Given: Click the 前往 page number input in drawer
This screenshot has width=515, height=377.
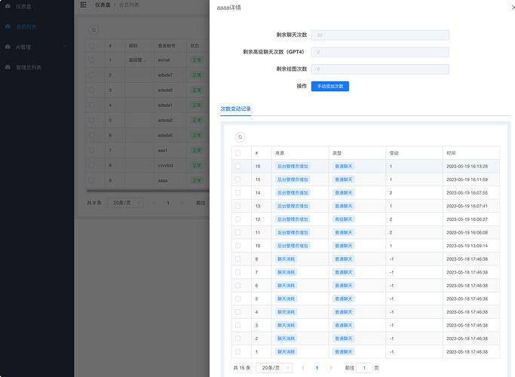Looking at the screenshot, I should tap(364, 368).
